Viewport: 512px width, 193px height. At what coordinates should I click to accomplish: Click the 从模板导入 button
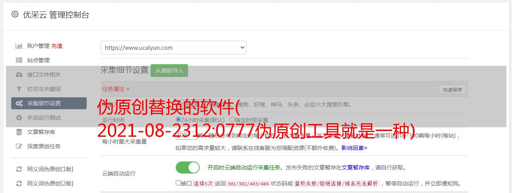pyautogui.click(x=169, y=71)
